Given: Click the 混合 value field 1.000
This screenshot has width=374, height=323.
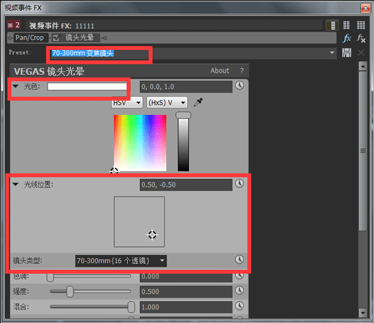Looking at the screenshot, I should [186, 307].
